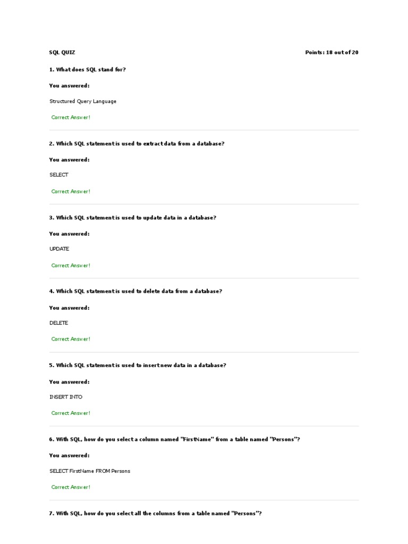This screenshot has width=408, height=544.
Task: Select question 7 about selecting all columns
Action: pyautogui.click(x=156, y=513)
